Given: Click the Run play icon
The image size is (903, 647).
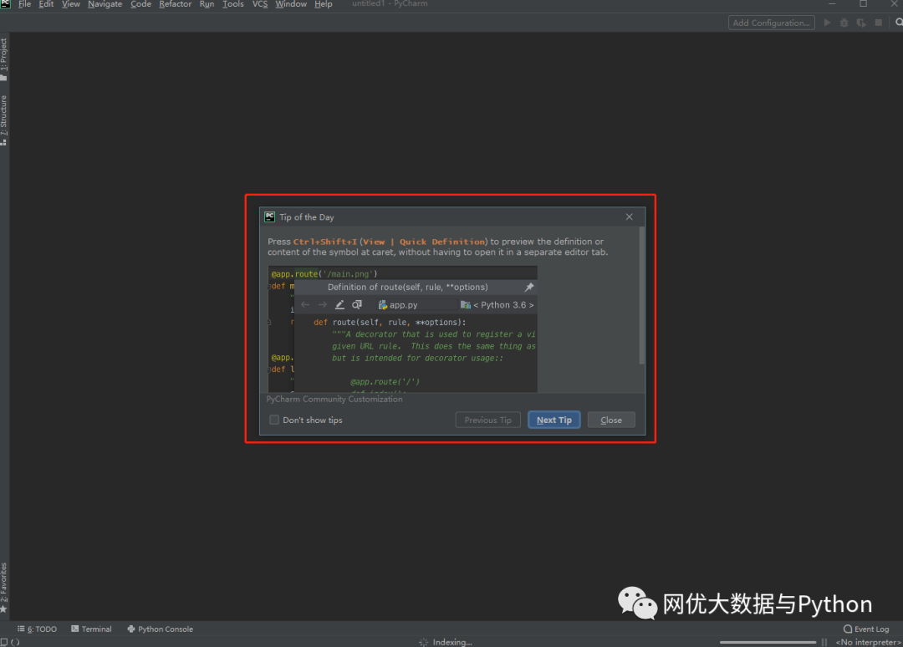Looking at the screenshot, I should point(828,23).
